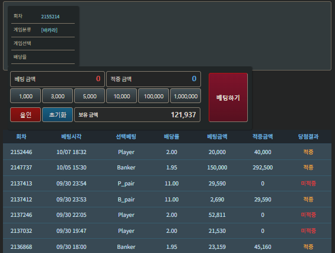
Task: Click the 배당률 column header in the table
Action: click(171, 137)
